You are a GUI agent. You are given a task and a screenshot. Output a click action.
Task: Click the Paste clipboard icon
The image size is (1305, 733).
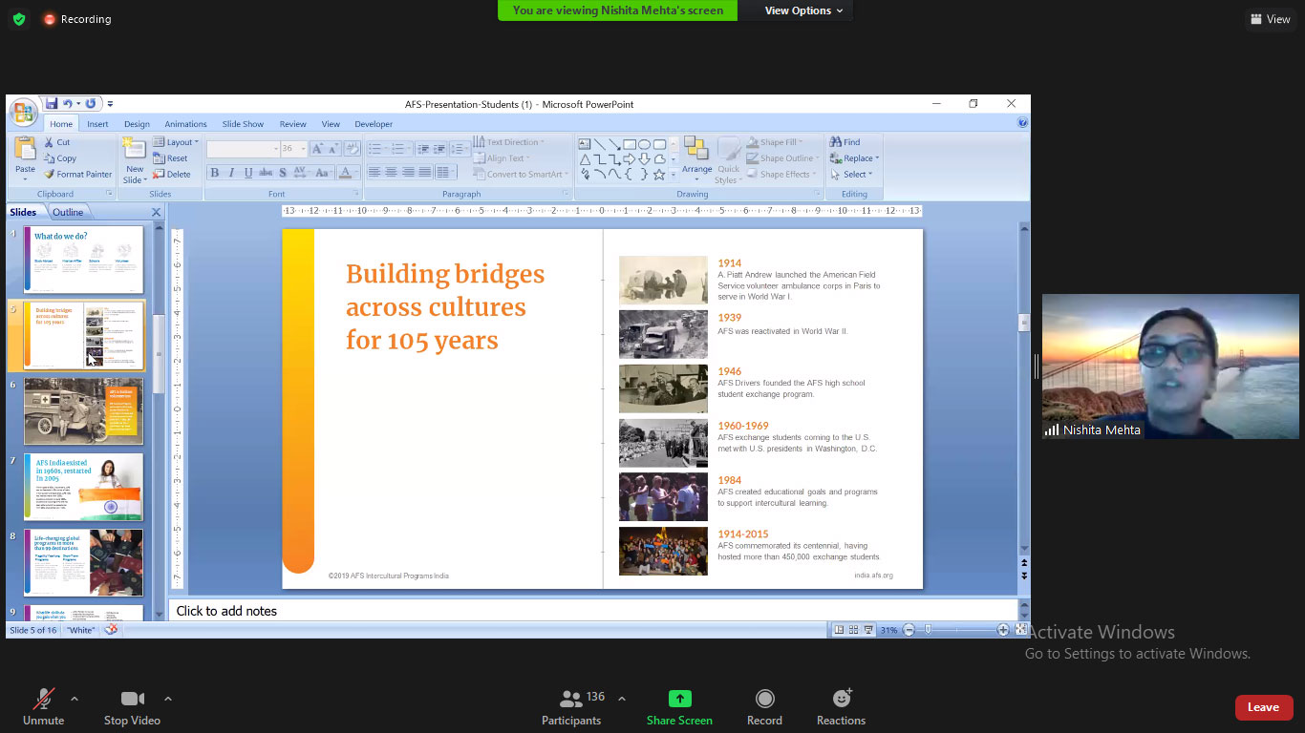(25, 148)
